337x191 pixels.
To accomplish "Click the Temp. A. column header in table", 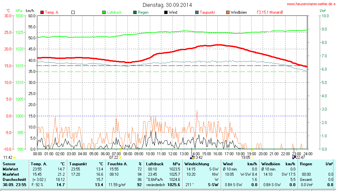I will coord(39,164).
